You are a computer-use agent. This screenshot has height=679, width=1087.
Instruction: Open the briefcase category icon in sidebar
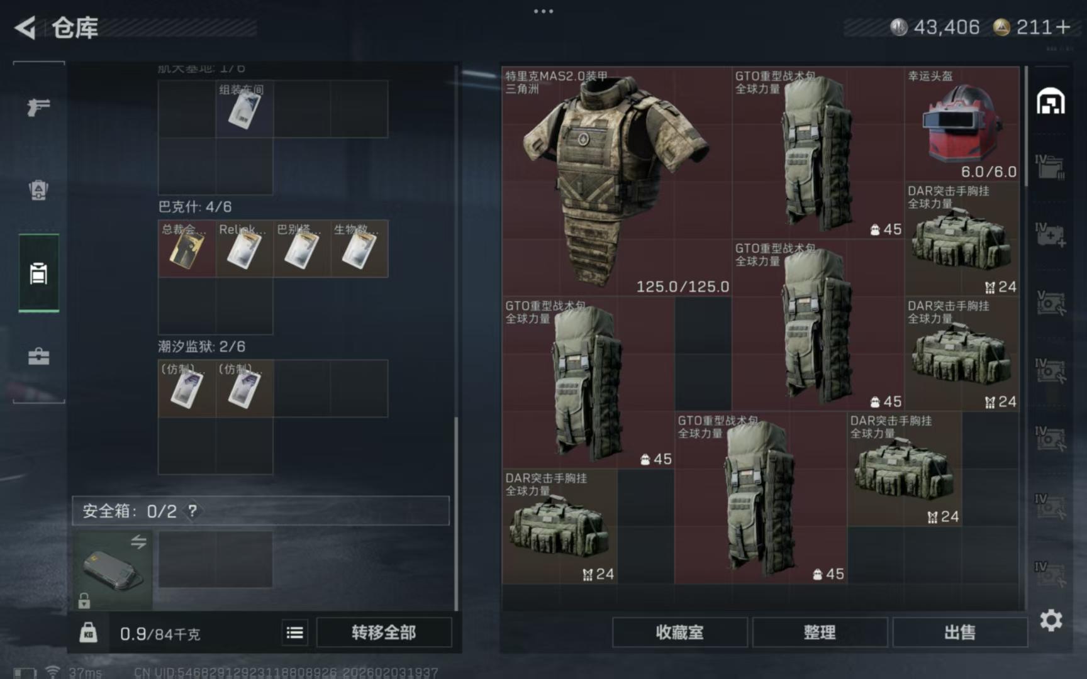pyautogui.click(x=38, y=356)
